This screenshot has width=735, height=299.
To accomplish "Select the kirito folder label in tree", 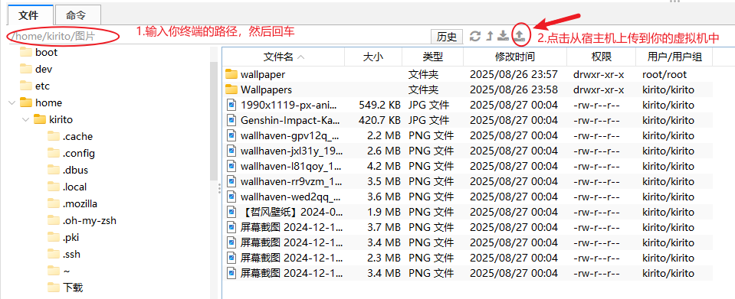I will (61, 119).
